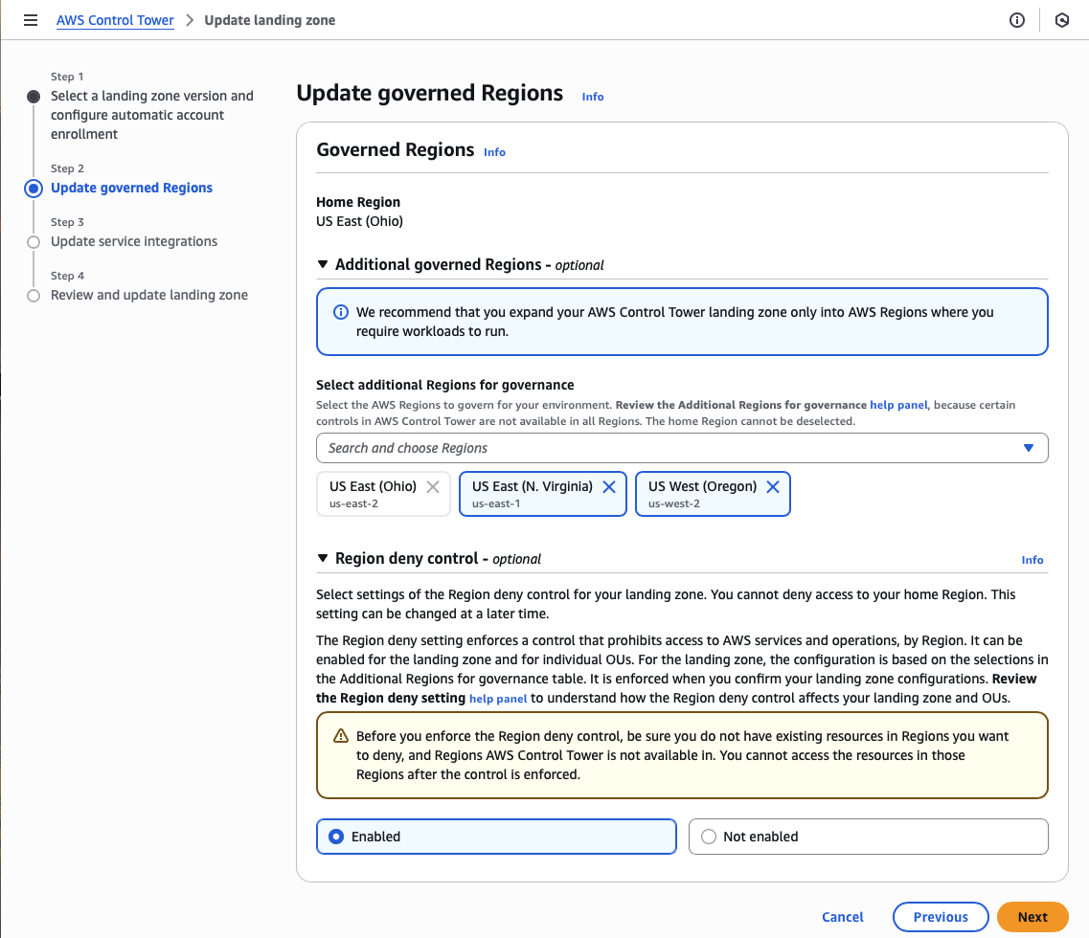Remove the US West (Oregon) Region chip

pos(773,486)
